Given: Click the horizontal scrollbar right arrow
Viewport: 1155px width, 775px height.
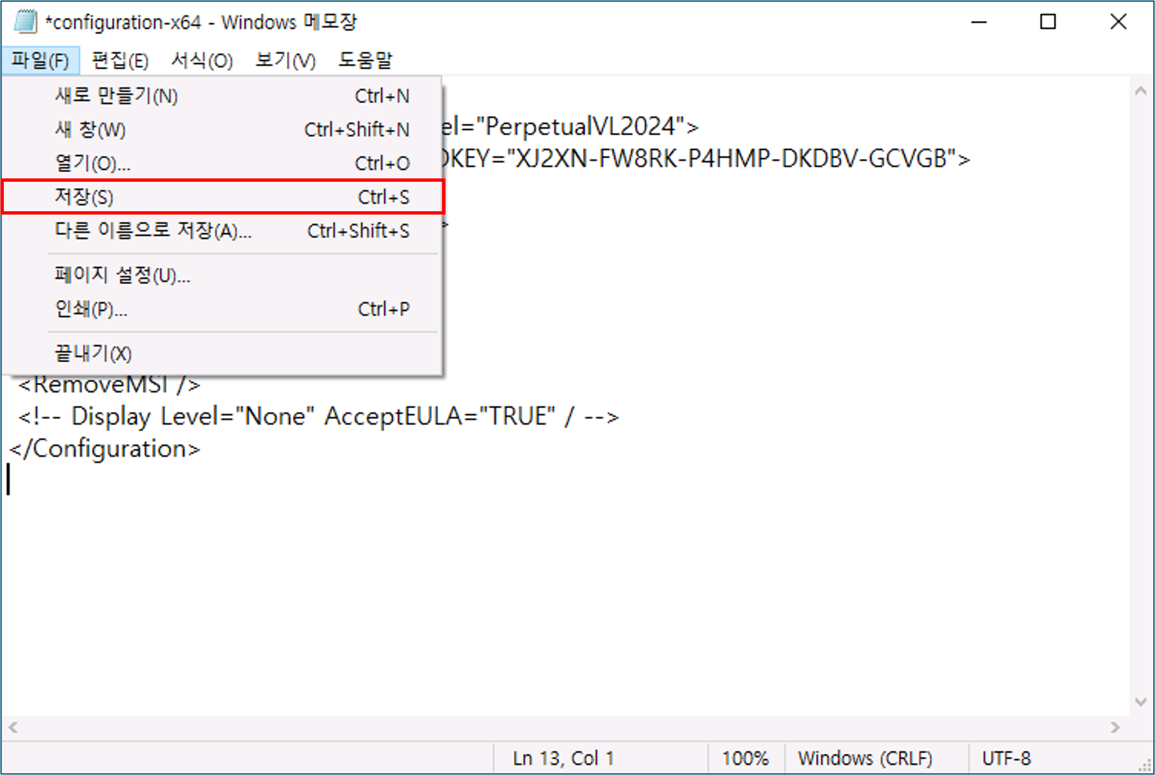Looking at the screenshot, I should coord(1115,727).
